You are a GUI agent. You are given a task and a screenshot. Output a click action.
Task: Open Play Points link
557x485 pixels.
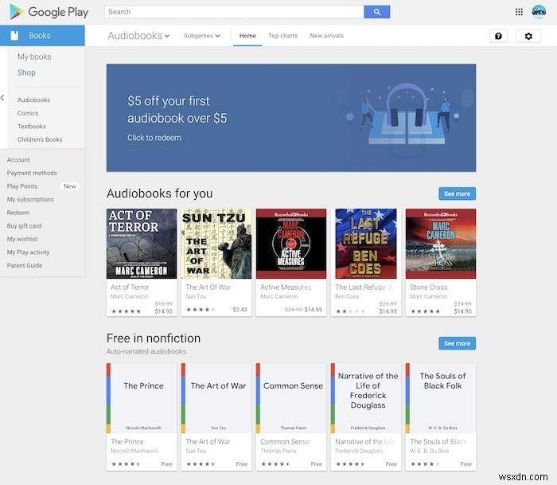coord(22,186)
